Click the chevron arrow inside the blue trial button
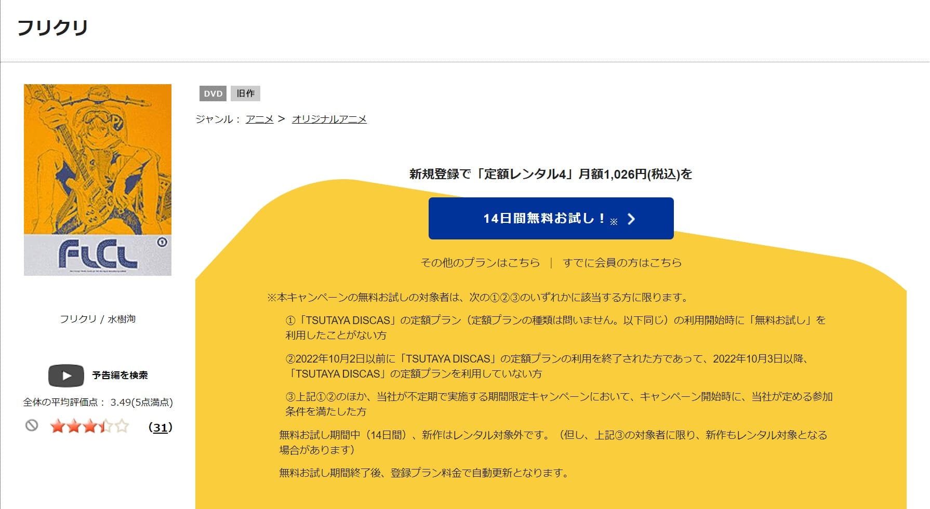 [632, 219]
